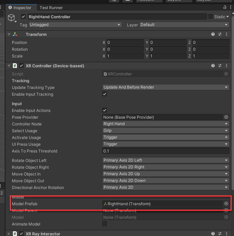The width and height of the screenshot is (234, 236).
Task: Toggle Enable Input Actions checkbox
Action: click(x=105, y=110)
